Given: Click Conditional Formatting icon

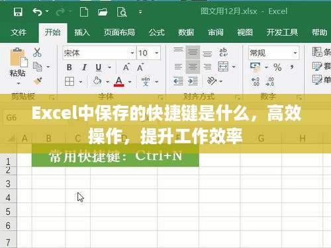Looking at the screenshot, I should click(x=317, y=52).
